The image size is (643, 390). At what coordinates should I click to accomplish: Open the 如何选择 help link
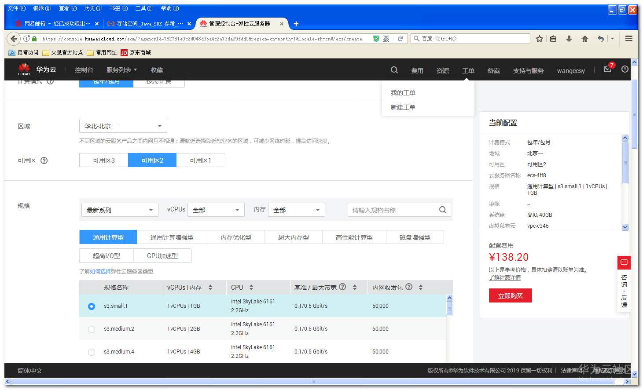[100, 272]
